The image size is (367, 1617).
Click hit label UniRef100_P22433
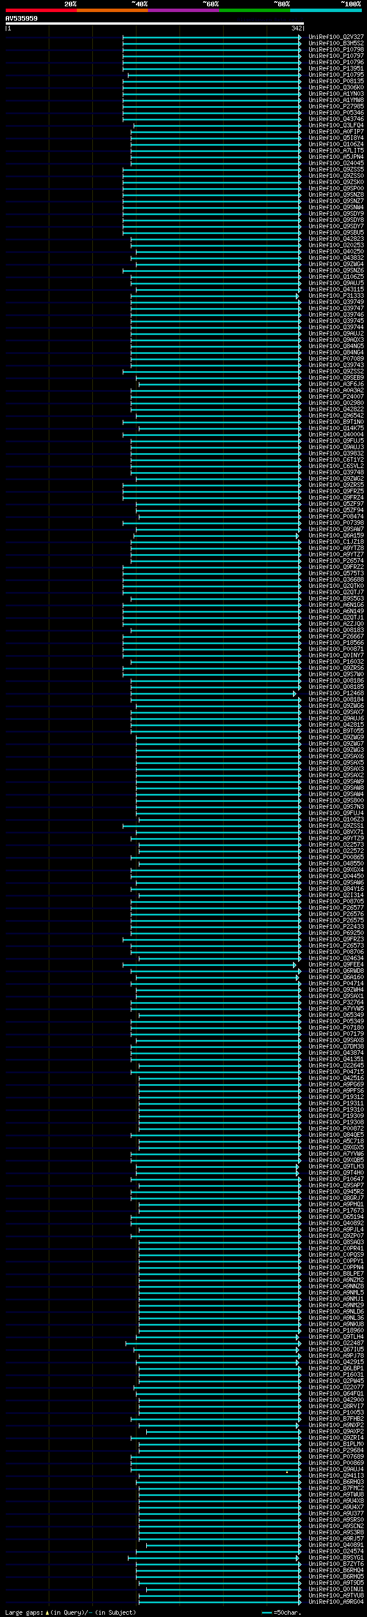click(x=336, y=926)
